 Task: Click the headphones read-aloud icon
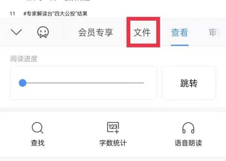pos(188,128)
